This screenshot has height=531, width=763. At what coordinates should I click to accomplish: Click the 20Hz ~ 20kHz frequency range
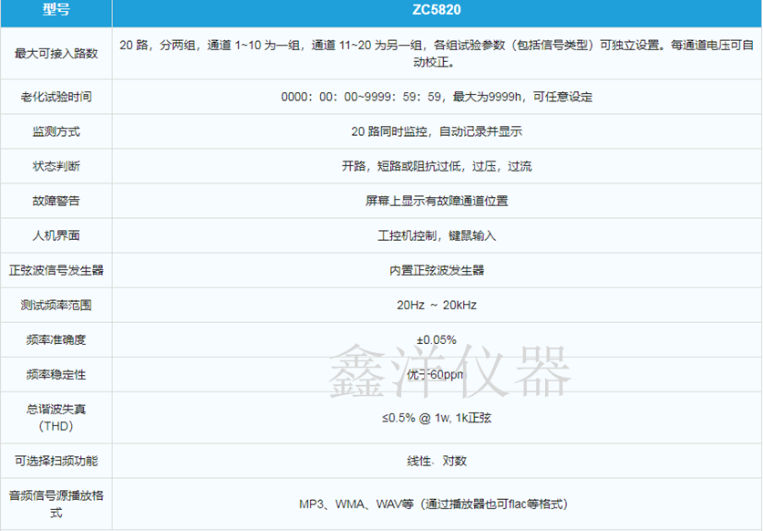click(x=437, y=305)
